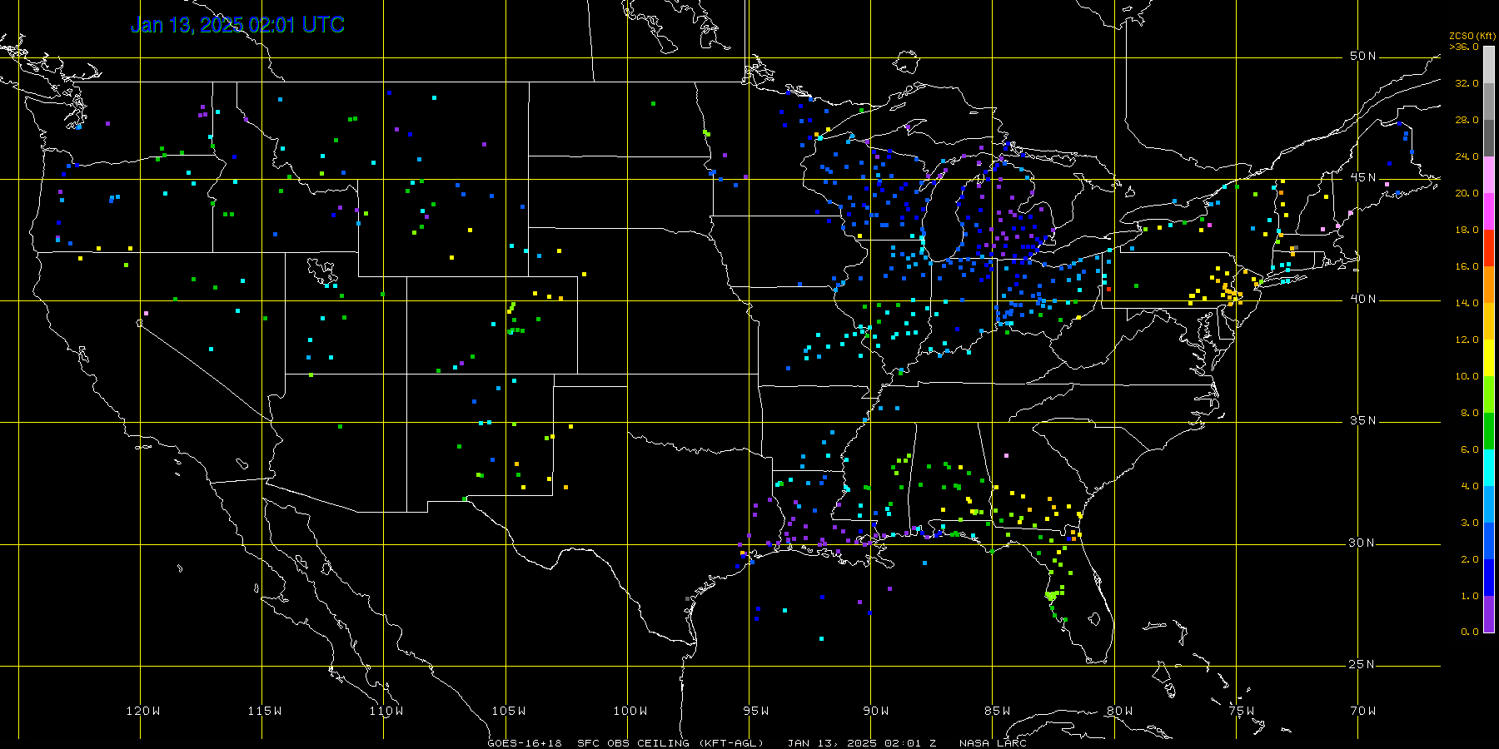Click the 20.0 legend label
This screenshot has height=749, width=1499.
point(1467,193)
